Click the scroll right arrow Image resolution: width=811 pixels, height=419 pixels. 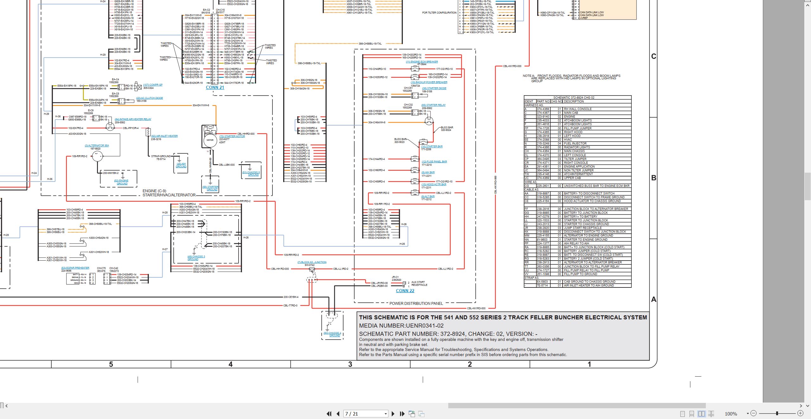pyautogui.click(x=801, y=406)
